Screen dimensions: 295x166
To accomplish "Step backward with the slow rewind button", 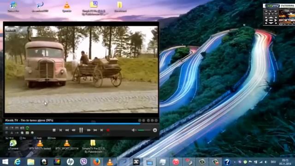I will 74,130.
